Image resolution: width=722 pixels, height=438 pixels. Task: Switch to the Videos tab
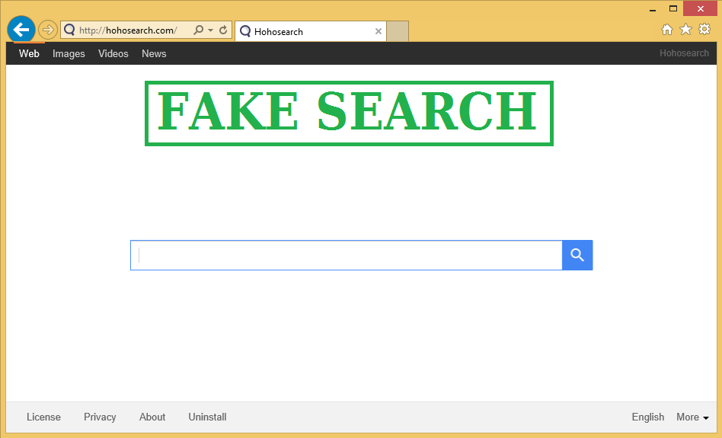pyautogui.click(x=113, y=53)
